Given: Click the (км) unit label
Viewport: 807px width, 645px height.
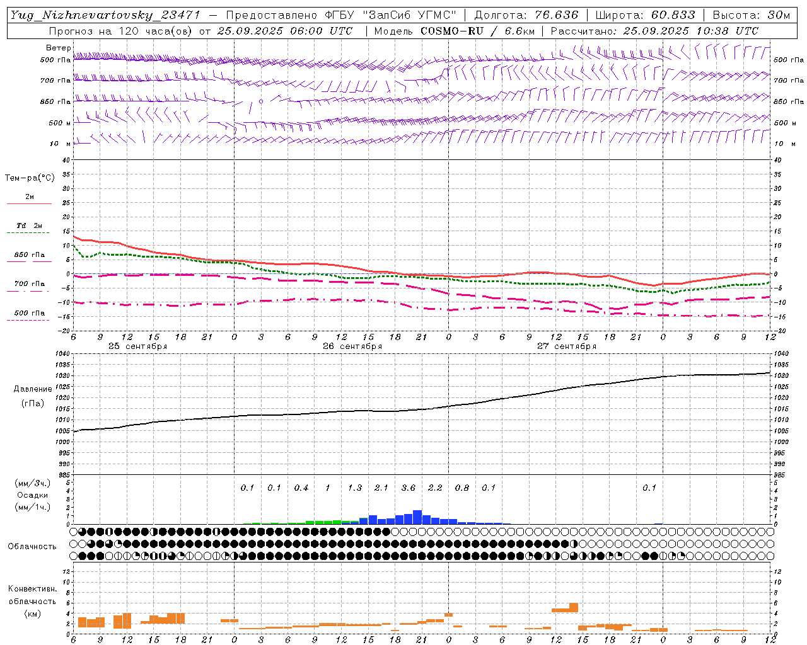Looking at the screenshot, I should click(32, 614).
